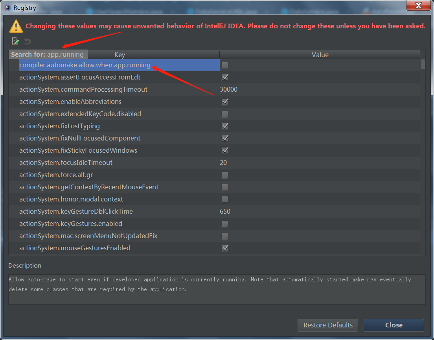Click the Key column header
The width and height of the screenshot is (434, 340).
pos(120,55)
